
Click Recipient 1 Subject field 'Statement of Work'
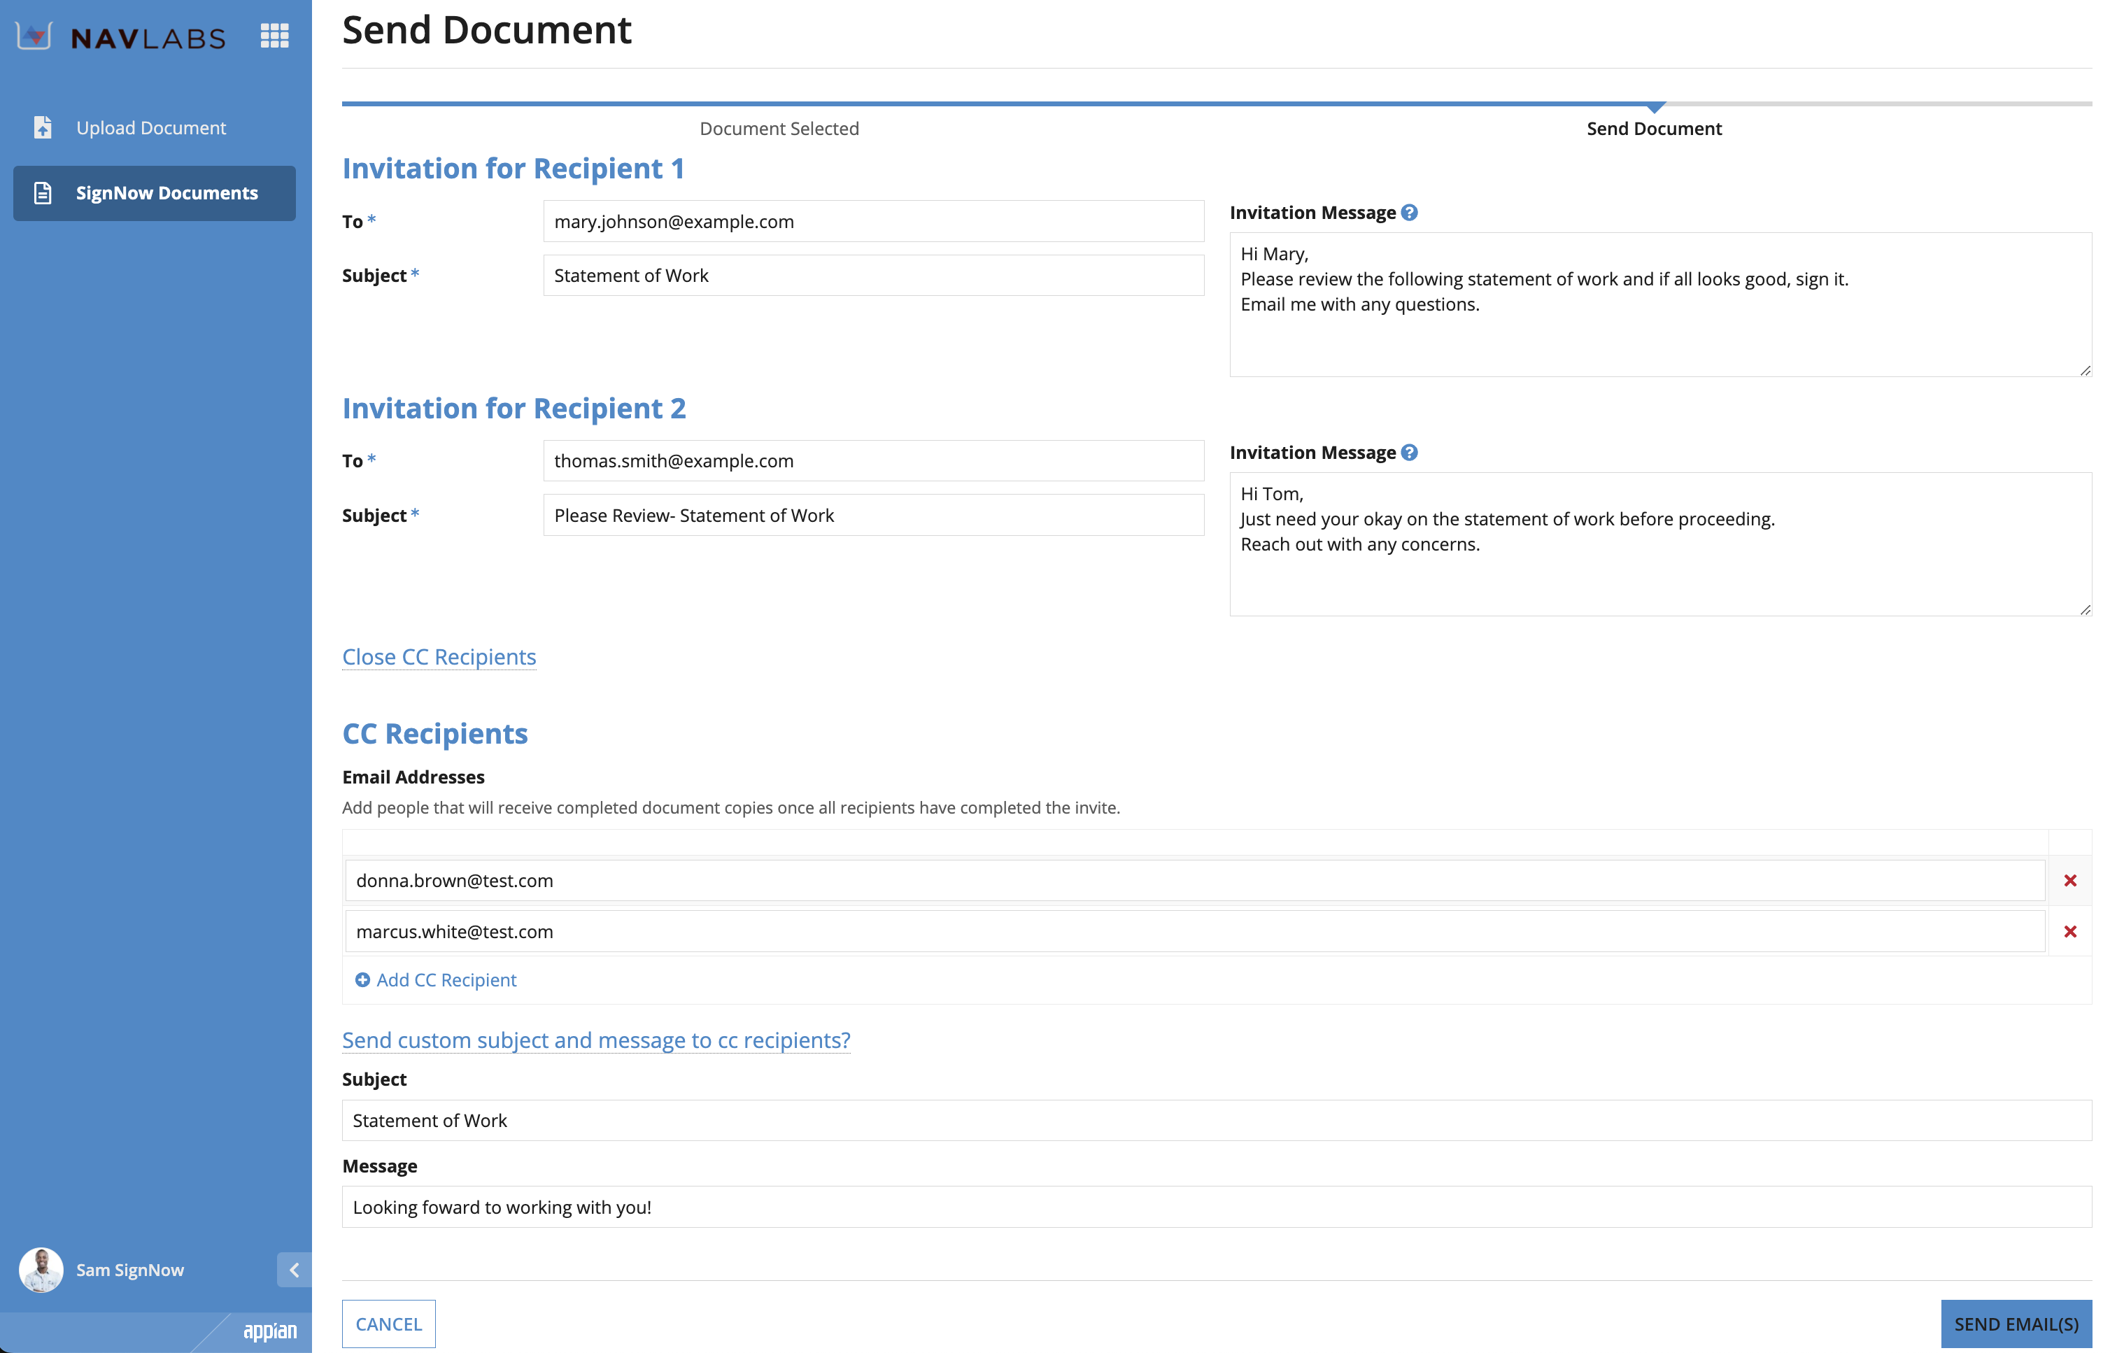[873, 275]
